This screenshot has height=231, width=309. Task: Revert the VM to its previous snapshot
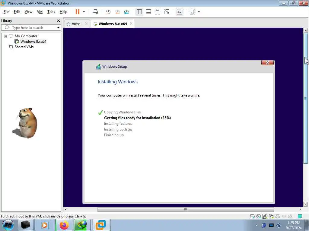click(x=117, y=12)
